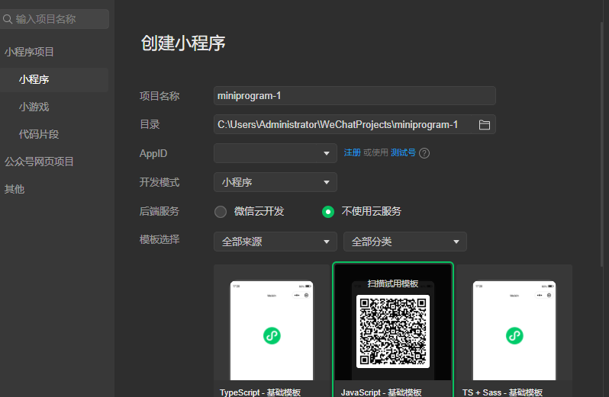609x397 pixels.
Task: Click the green logo in TS + Sass template
Action: [514, 336]
